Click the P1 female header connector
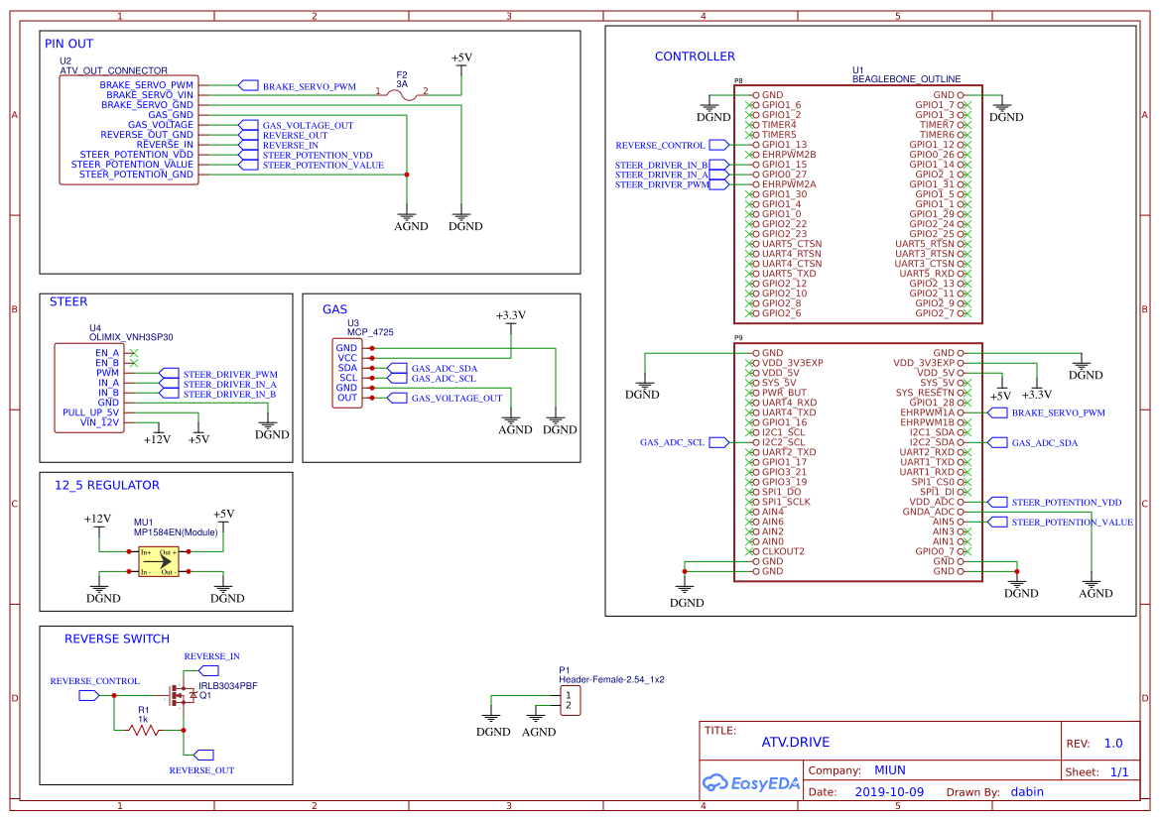 click(569, 701)
